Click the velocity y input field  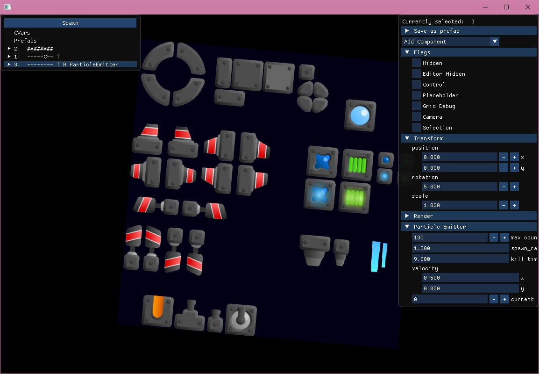[470, 288]
